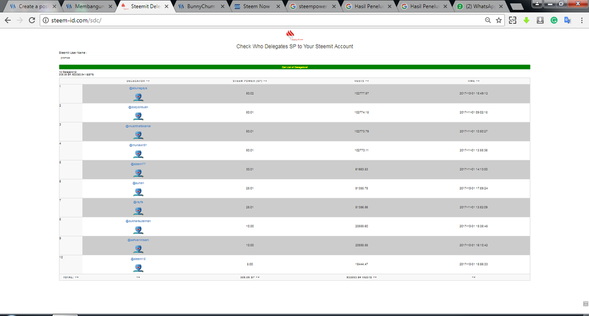589x316 pixels.
Task: Sort the table by Time column
Action: (474, 81)
